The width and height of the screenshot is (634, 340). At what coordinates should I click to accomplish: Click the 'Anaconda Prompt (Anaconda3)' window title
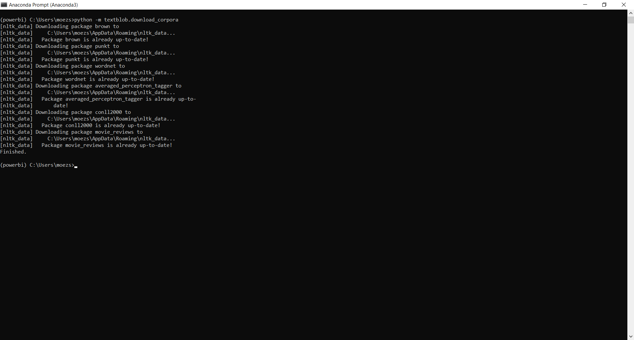[43, 5]
